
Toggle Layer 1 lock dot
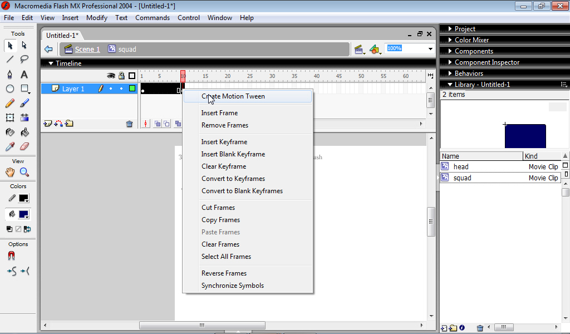click(x=121, y=89)
